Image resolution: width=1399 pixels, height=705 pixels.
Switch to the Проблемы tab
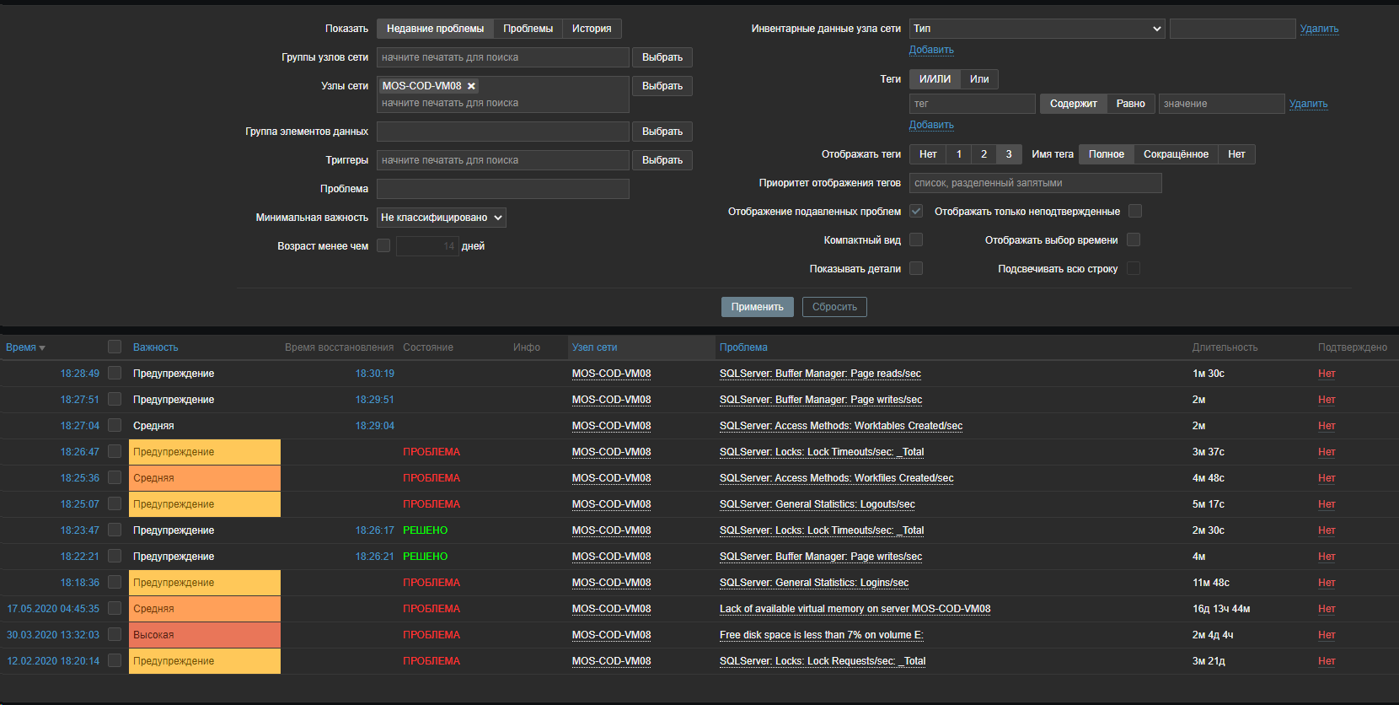pos(528,29)
